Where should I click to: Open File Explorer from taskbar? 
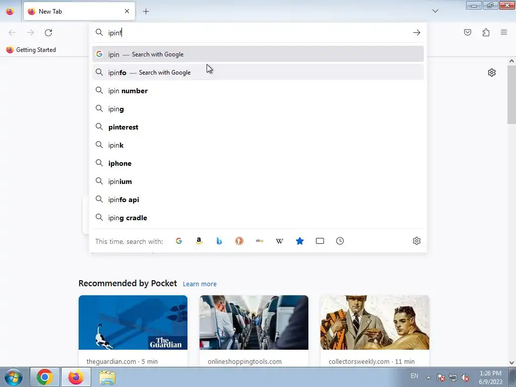pos(107,377)
